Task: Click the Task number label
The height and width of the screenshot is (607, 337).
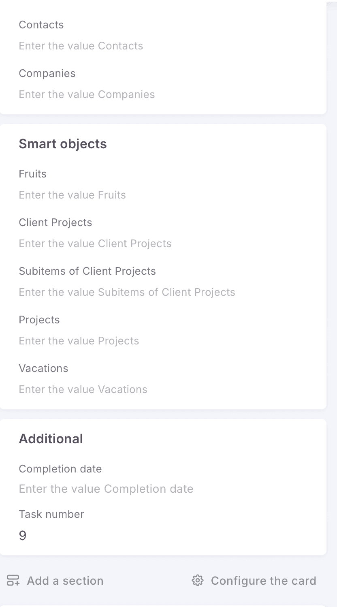Action: pos(51,514)
